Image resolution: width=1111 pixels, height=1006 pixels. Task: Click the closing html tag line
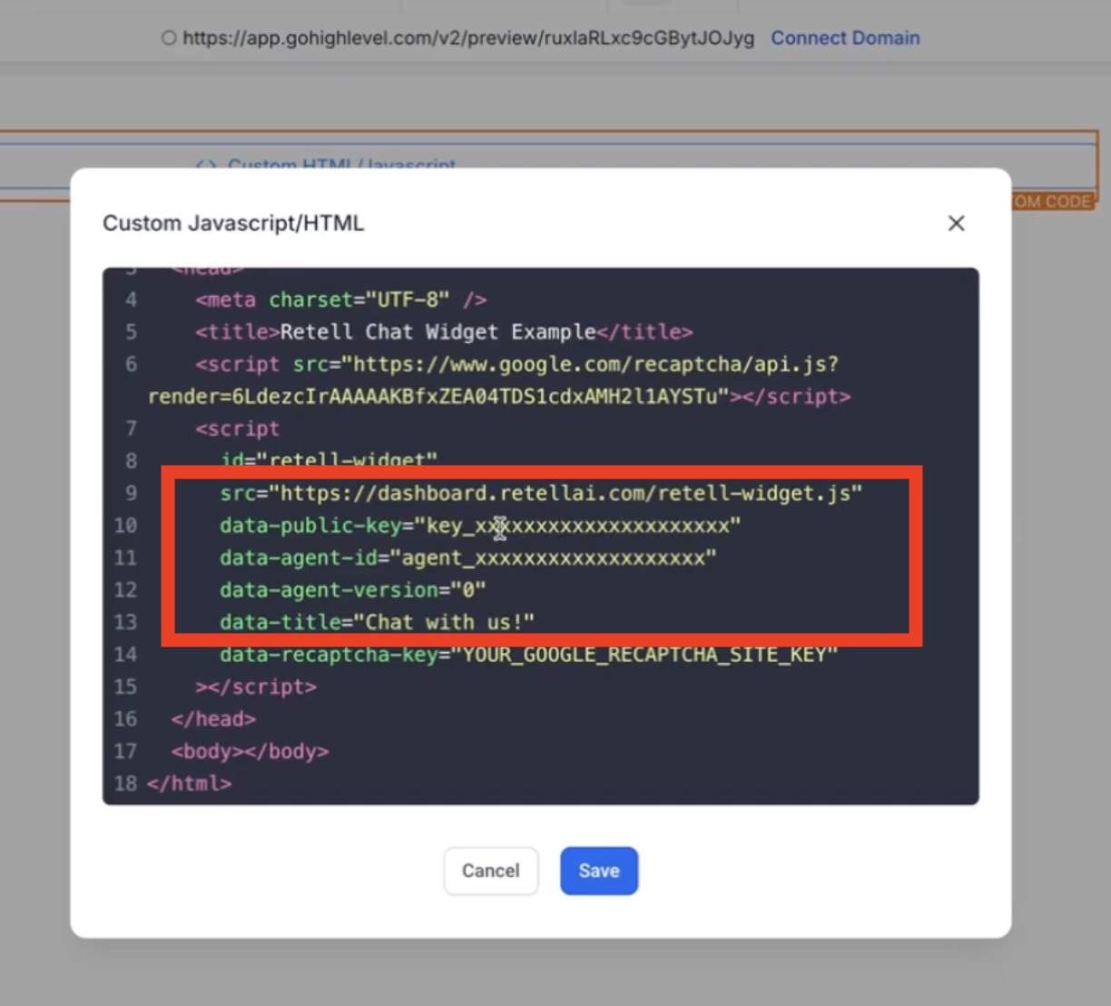tap(189, 784)
